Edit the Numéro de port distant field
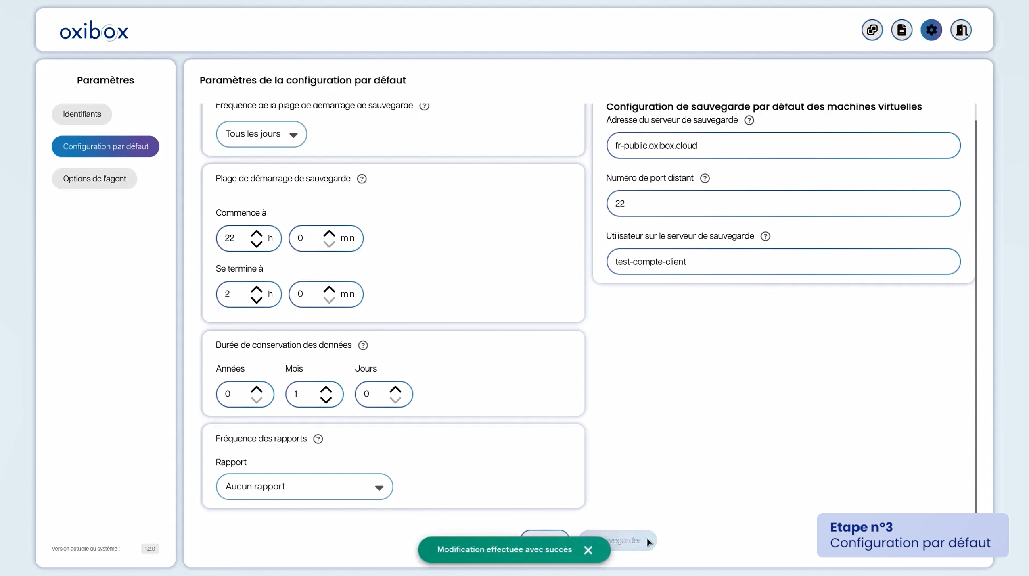Screen dimensions: 1029x576 [x=783, y=203]
